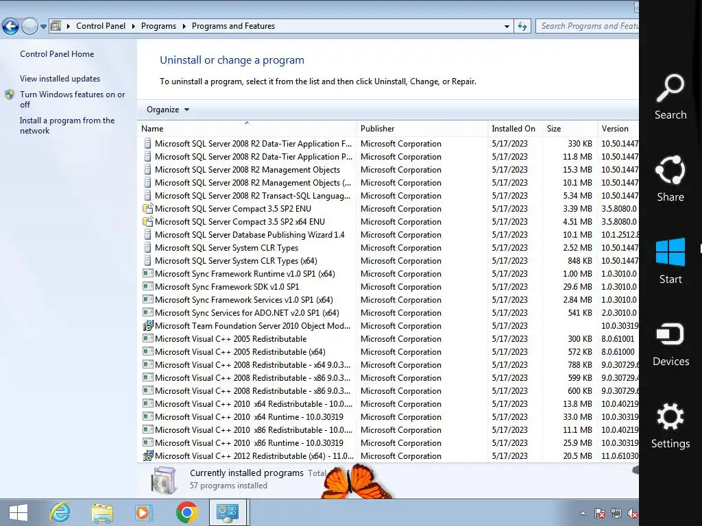Screen dimensions: 702x526
Task: Expand the arrow after Programs breadcrumb
Action: (x=184, y=27)
